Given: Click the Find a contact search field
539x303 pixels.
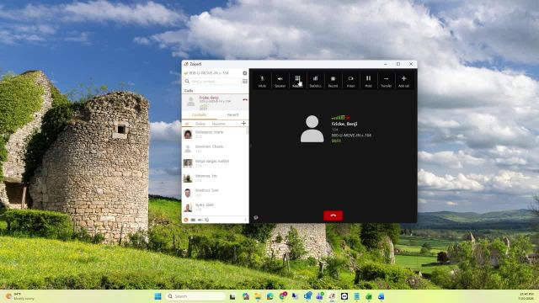Looking at the screenshot, I should 212,82.
